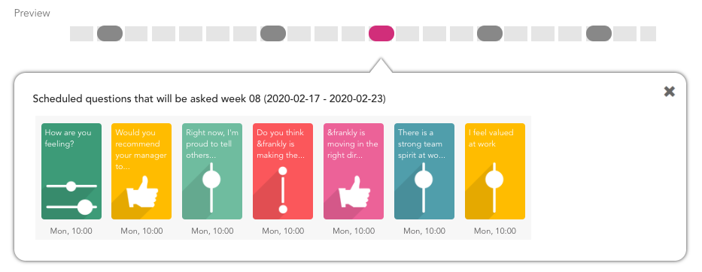Close the scheduled questions popup
Image resolution: width=702 pixels, height=272 pixels.
tap(670, 91)
